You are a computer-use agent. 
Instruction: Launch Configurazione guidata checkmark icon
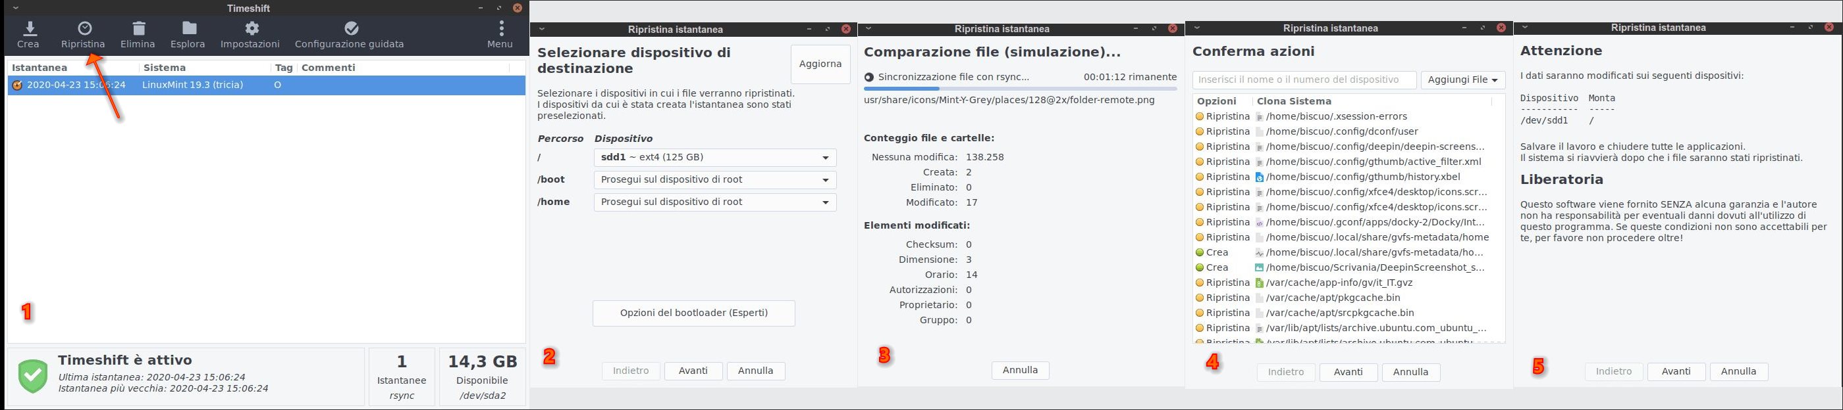pyautogui.click(x=350, y=28)
